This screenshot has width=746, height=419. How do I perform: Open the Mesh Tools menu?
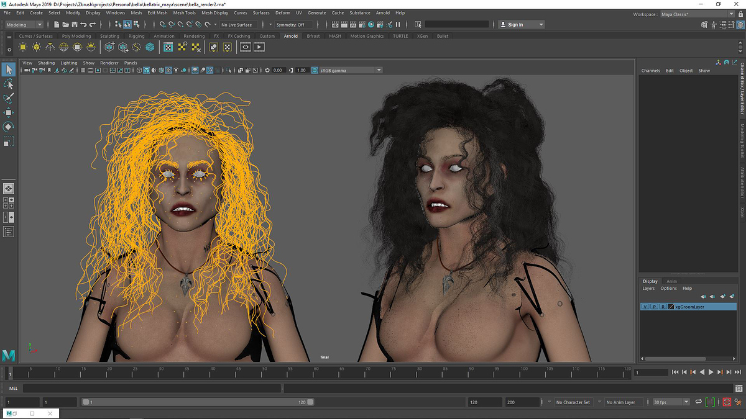(184, 12)
